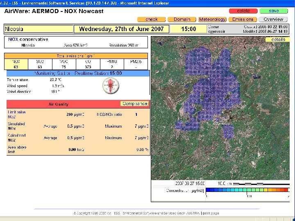Click the blue end of concentration color scale
The image size is (295, 221).
(209, 190)
